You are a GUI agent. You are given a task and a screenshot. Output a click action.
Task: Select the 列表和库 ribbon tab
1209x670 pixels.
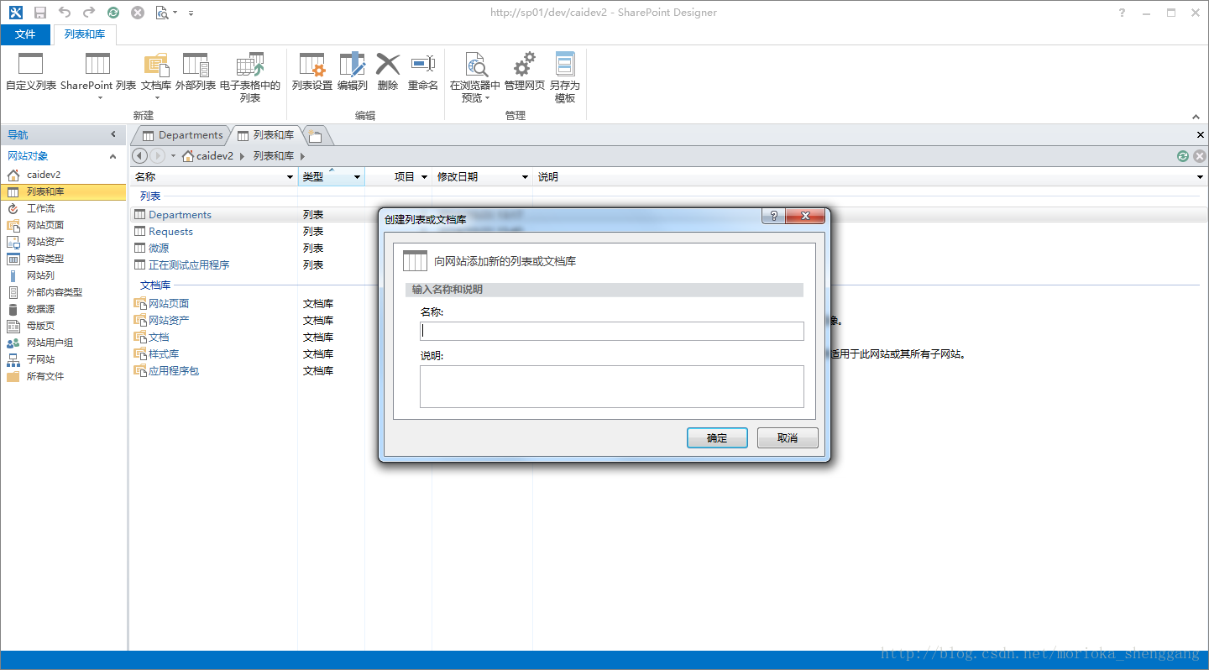point(85,34)
